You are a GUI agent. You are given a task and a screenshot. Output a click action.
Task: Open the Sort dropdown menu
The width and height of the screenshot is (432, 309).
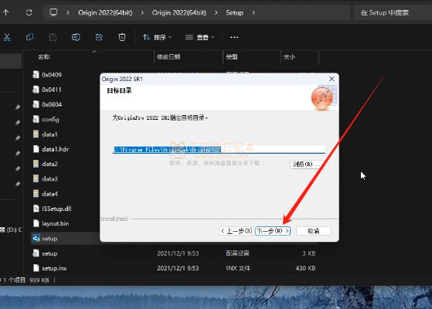(x=158, y=37)
